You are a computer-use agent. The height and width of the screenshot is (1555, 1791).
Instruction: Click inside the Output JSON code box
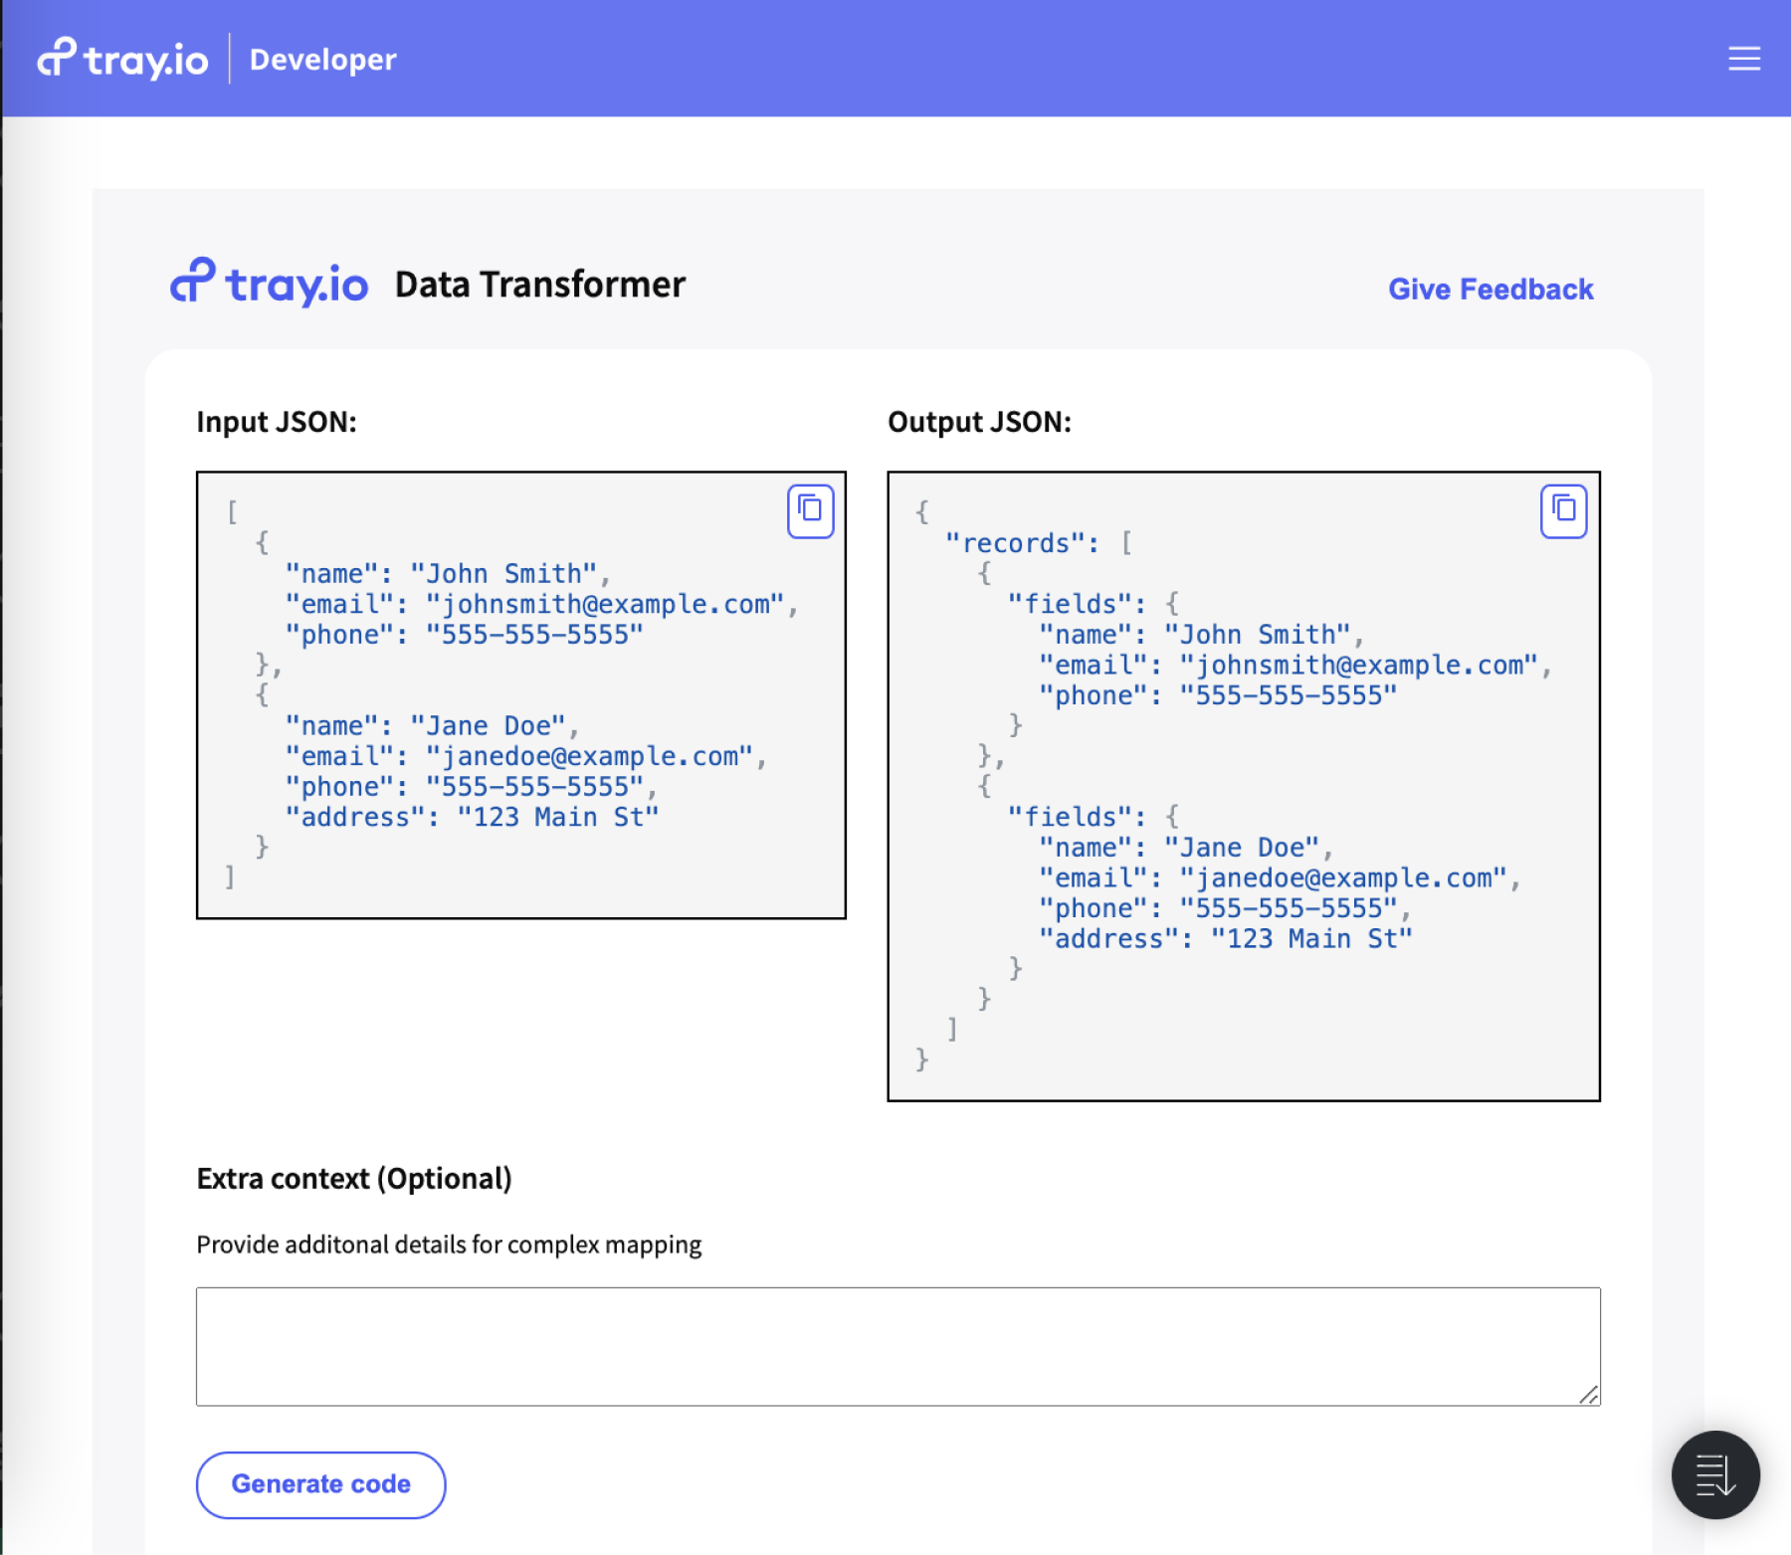[x=1244, y=786]
